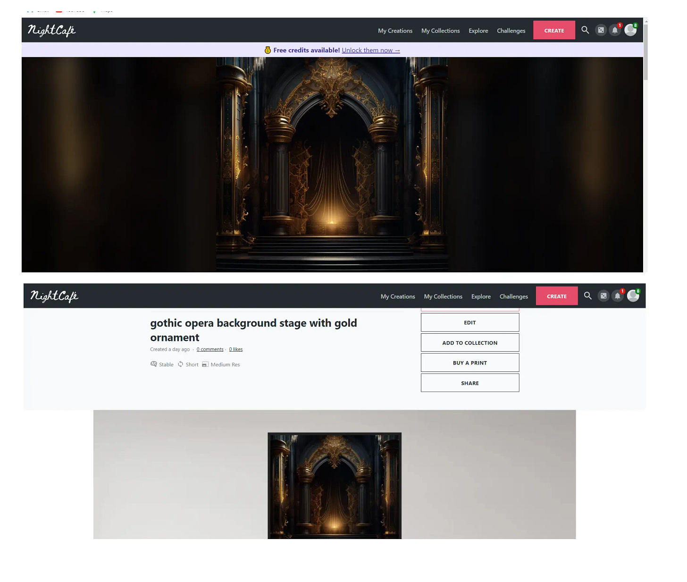The height and width of the screenshot is (582, 687).
Task: Click the dice icon in the top header
Action: tap(601, 30)
